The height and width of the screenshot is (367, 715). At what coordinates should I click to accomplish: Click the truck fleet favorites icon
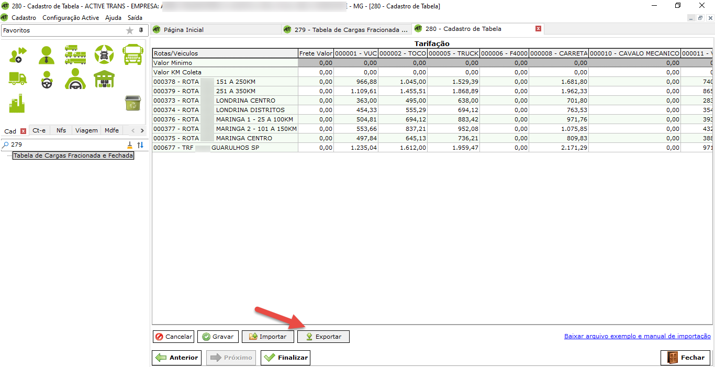(x=75, y=54)
